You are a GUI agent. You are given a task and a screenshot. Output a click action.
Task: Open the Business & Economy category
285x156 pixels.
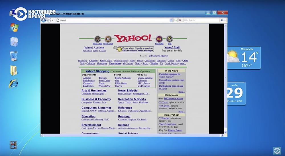tap(96, 99)
